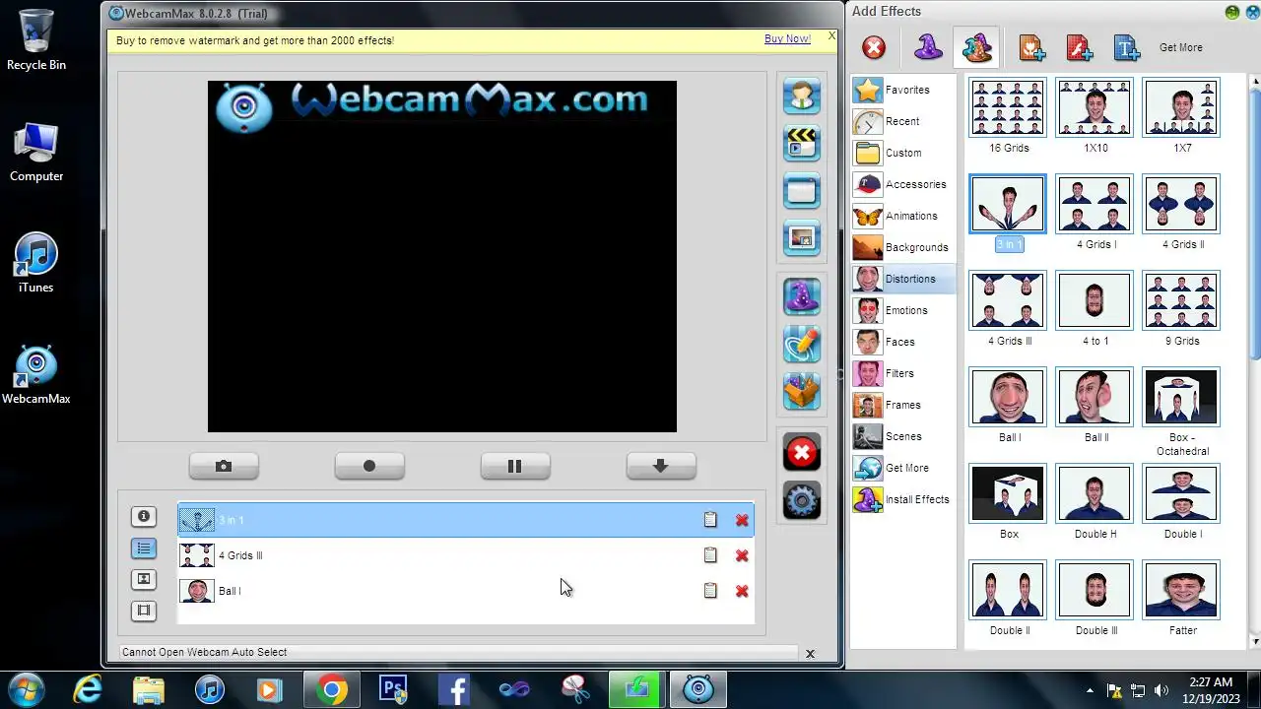Select the video clip source icon
The image size is (1261, 709).
pos(802,143)
